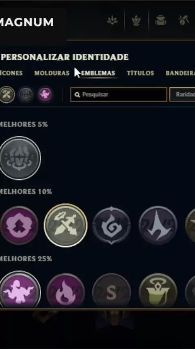
Task: Switch to the Títulos tab
Action: coord(141,73)
